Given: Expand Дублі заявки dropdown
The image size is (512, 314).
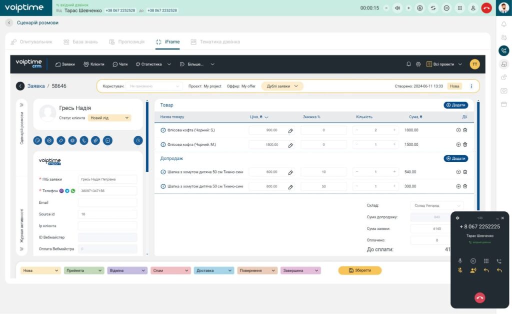Looking at the screenshot, I should coord(282,86).
